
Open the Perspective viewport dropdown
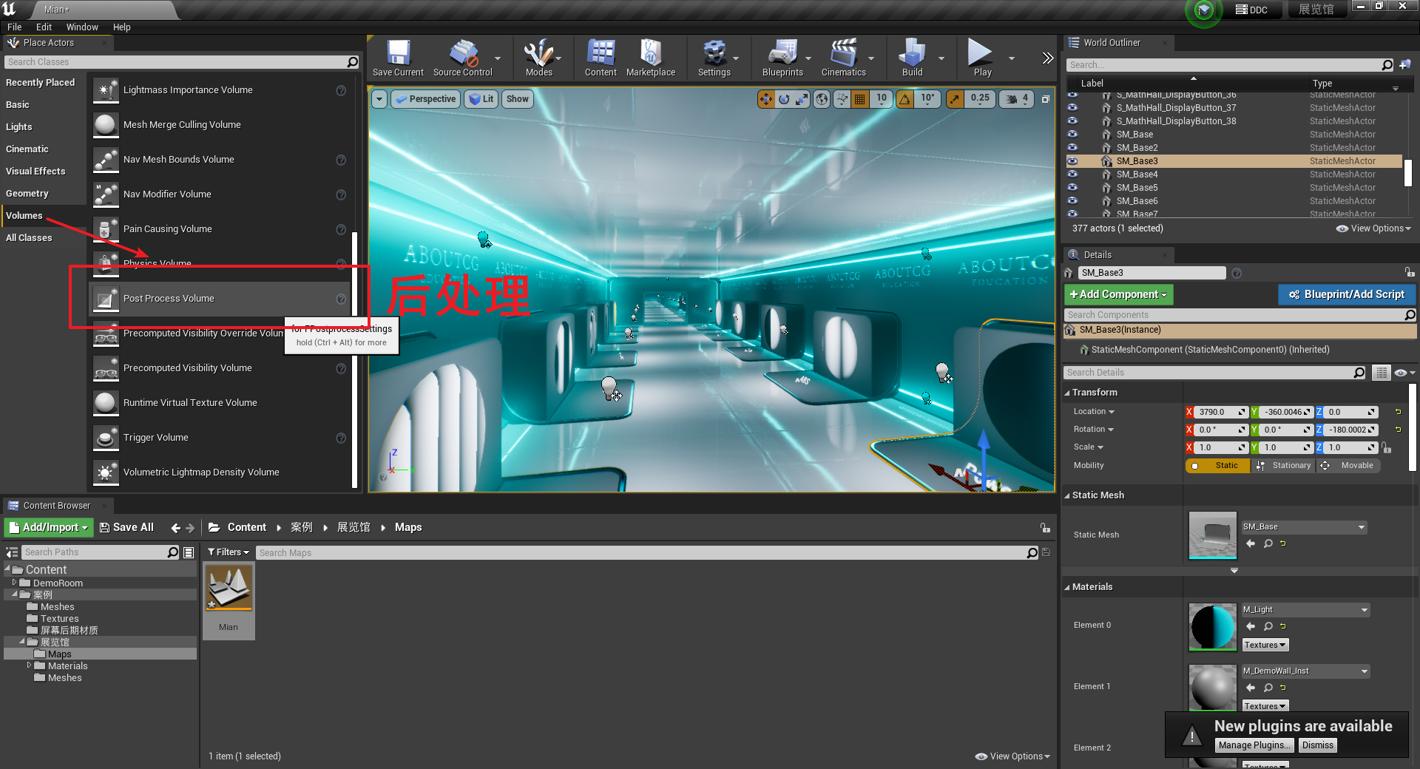(425, 98)
